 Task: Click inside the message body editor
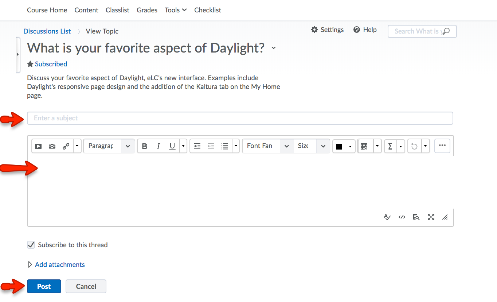point(240,182)
